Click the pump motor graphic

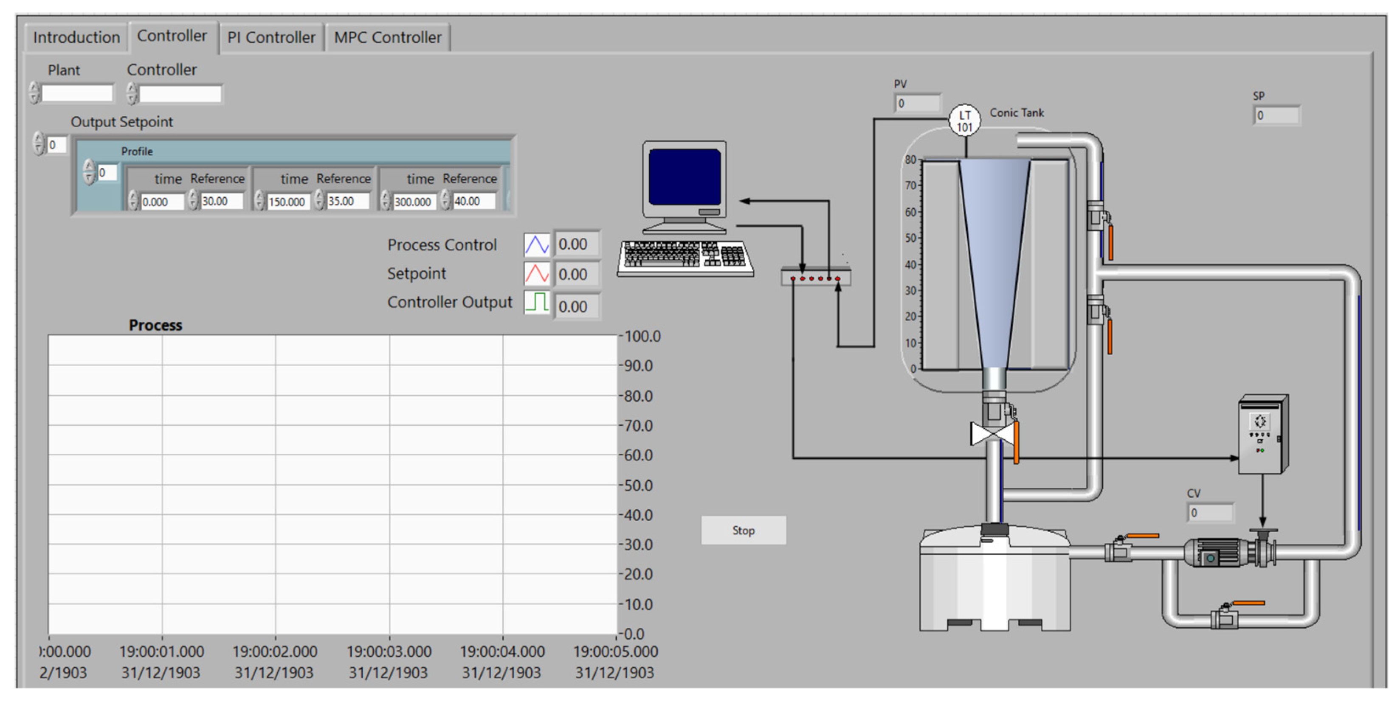click(x=1217, y=552)
